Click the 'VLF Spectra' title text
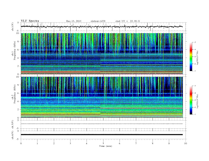Viewport: 209px width, 161px height. tap(30, 21)
